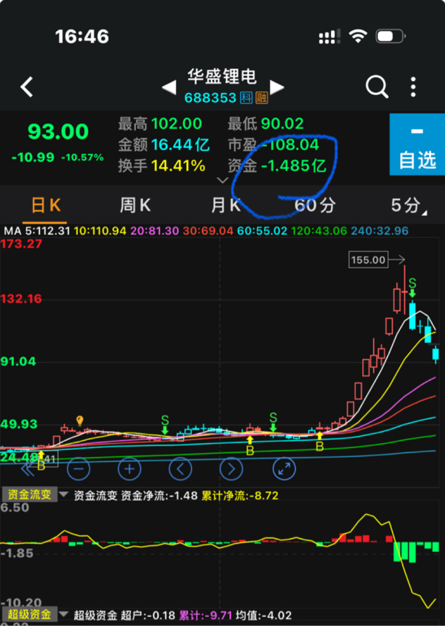The width and height of the screenshot is (445, 626).
Task: Expand quote details with down chevron
Action: (x=222, y=180)
